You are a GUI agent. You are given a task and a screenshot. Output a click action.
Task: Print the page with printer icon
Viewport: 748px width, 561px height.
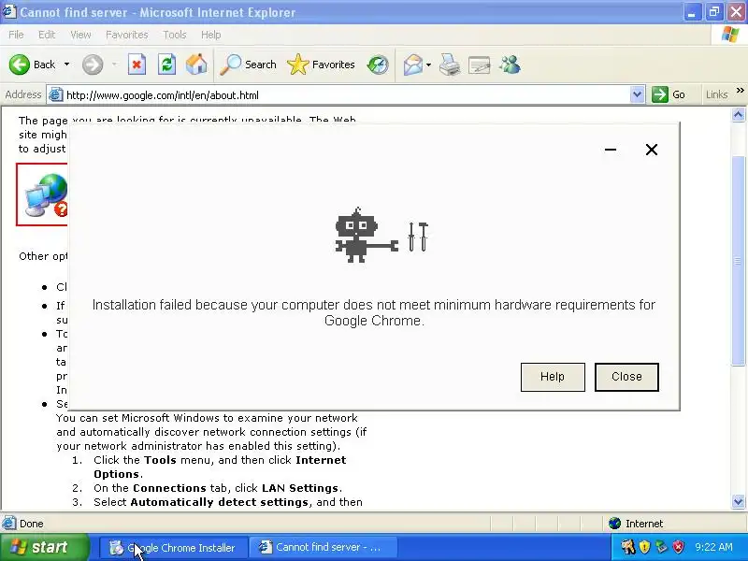click(x=450, y=65)
